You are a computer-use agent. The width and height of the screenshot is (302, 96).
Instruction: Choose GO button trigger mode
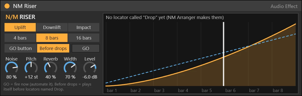coord(21,48)
